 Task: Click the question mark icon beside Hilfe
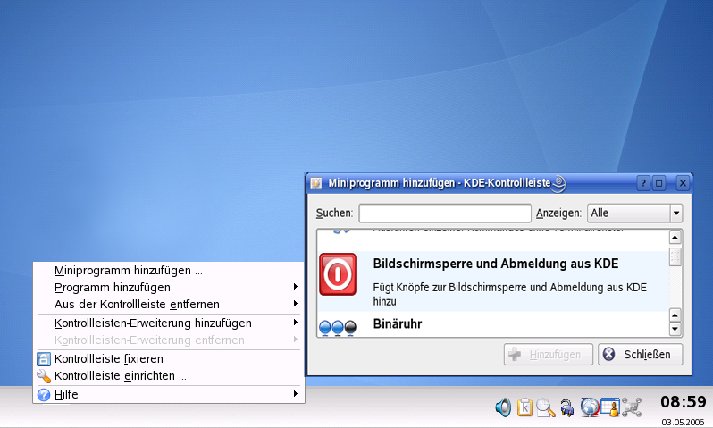click(x=44, y=395)
